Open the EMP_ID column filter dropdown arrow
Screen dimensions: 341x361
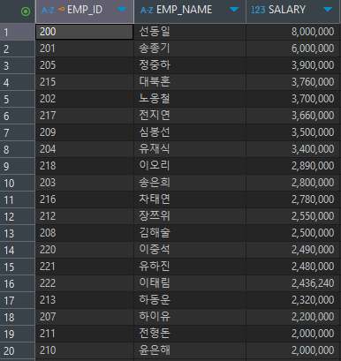coord(122,10)
